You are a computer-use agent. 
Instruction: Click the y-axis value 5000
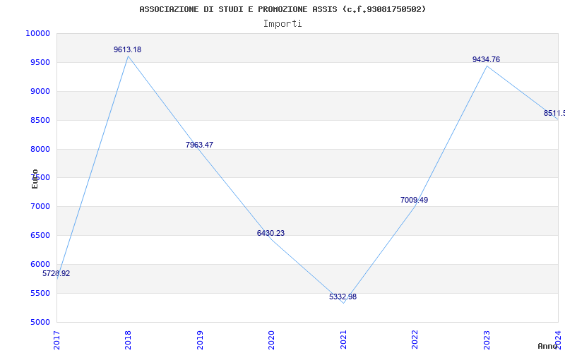pos(40,322)
